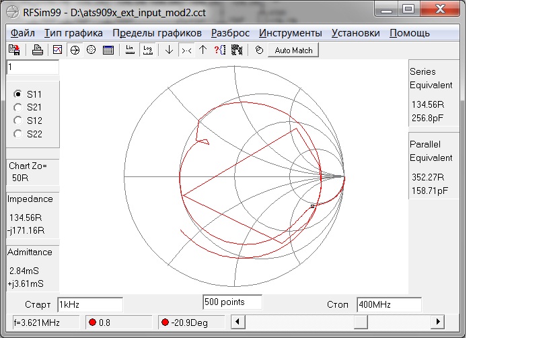Open the tabular data view icon
This screenshot has width=549, height=338.
coord(108,50)
